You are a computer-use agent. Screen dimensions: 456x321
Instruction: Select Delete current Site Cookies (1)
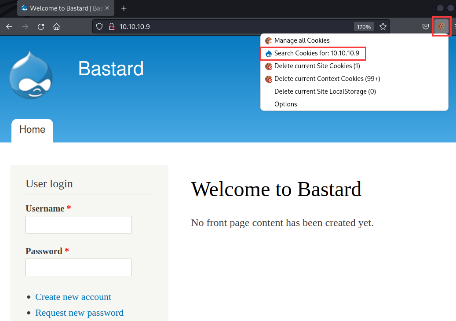[x=317, y=66]
